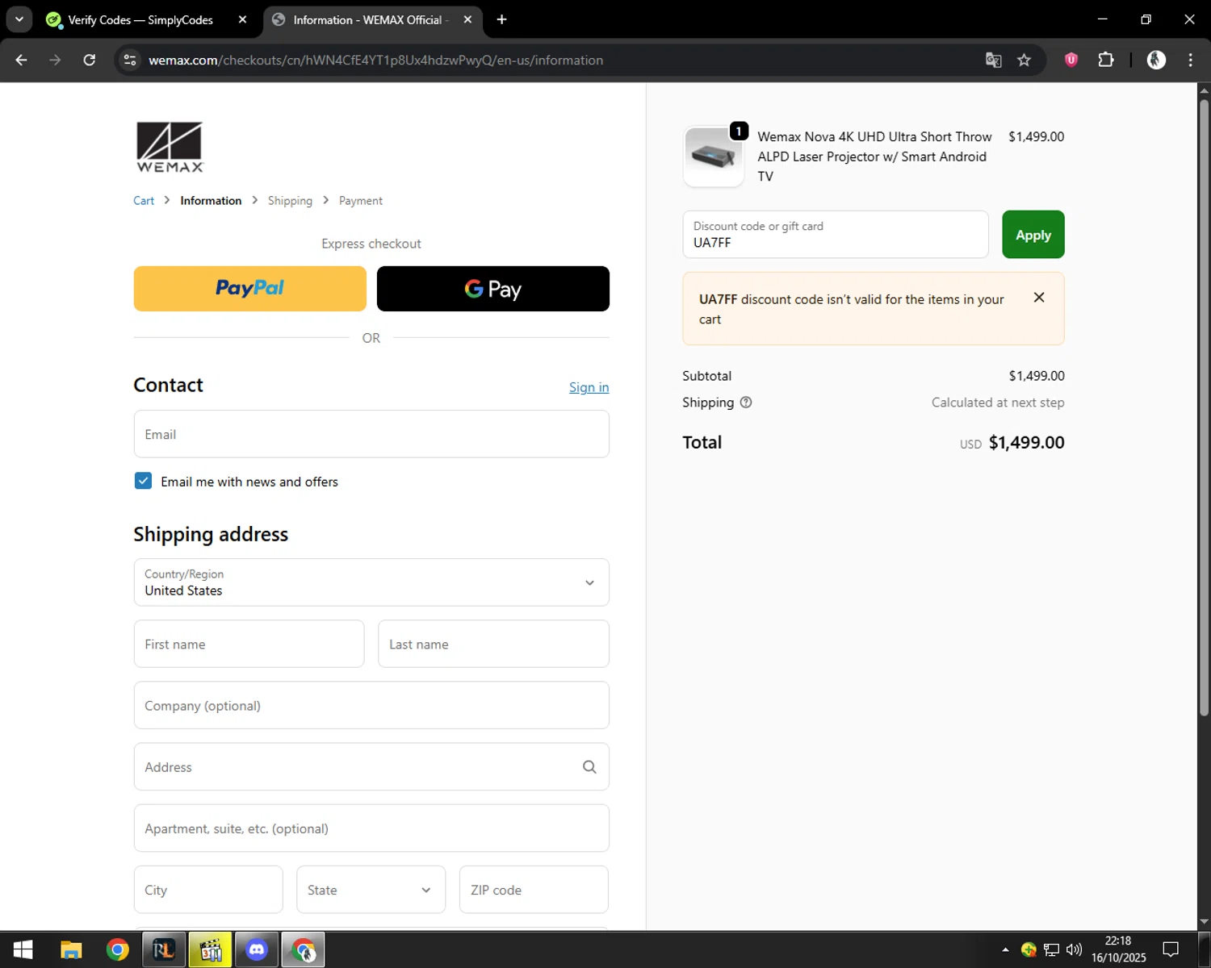The width and height of the screenshot is (1211, 968).
Task: Click the Company (optional) field
Action: point(371,705)
